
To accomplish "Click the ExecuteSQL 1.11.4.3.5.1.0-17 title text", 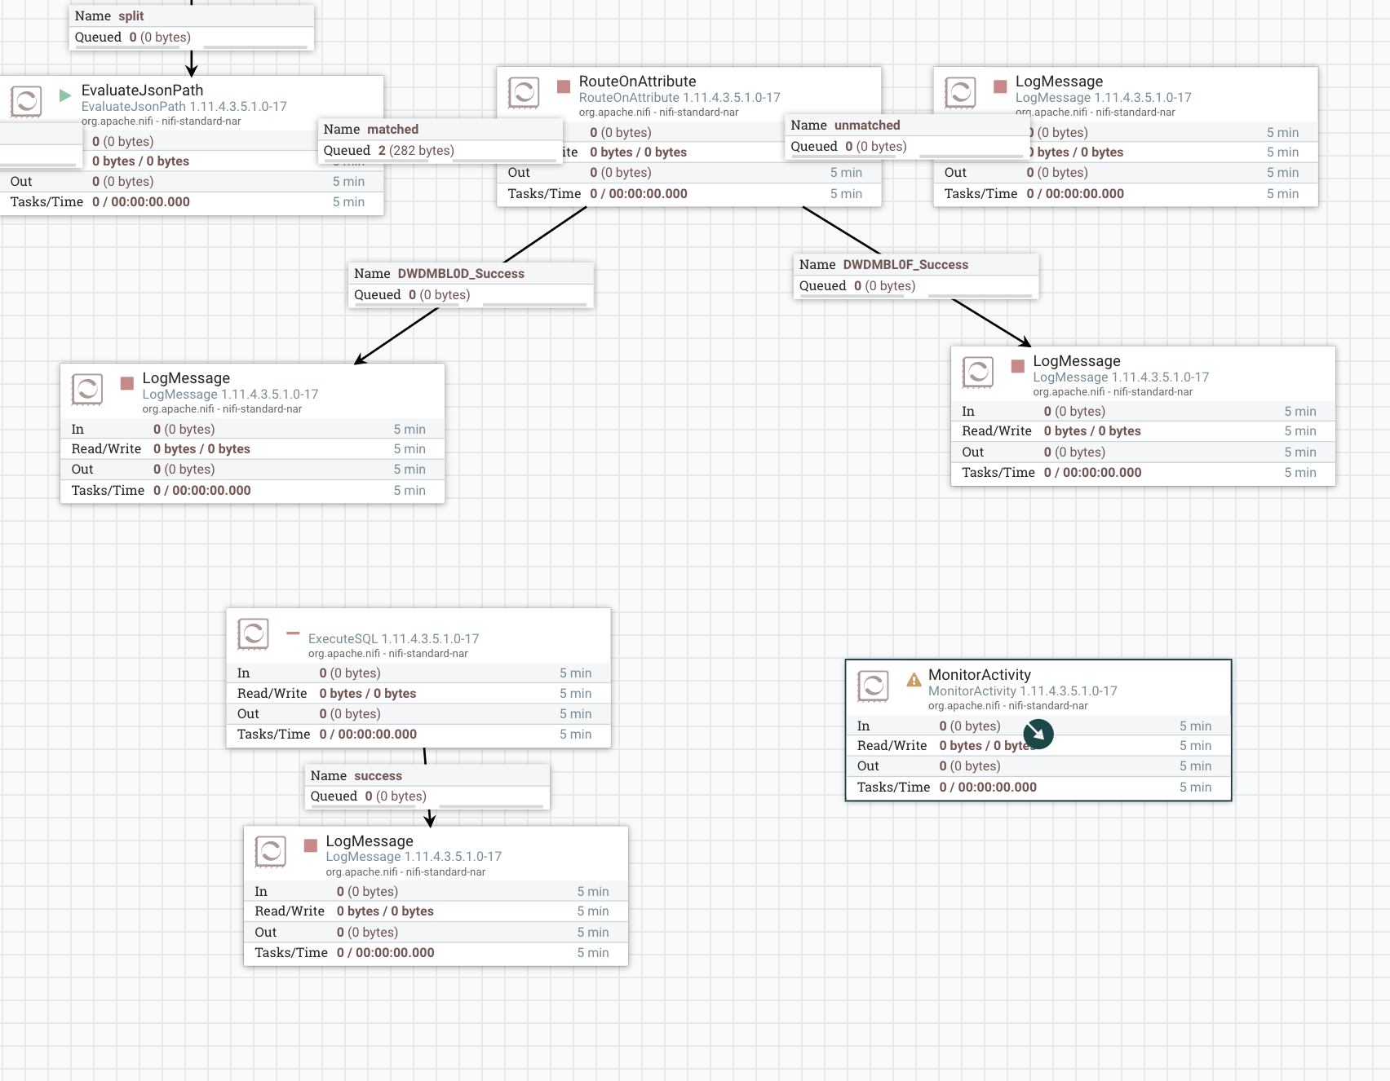I will pyautogui.click(x=393, y=639).
